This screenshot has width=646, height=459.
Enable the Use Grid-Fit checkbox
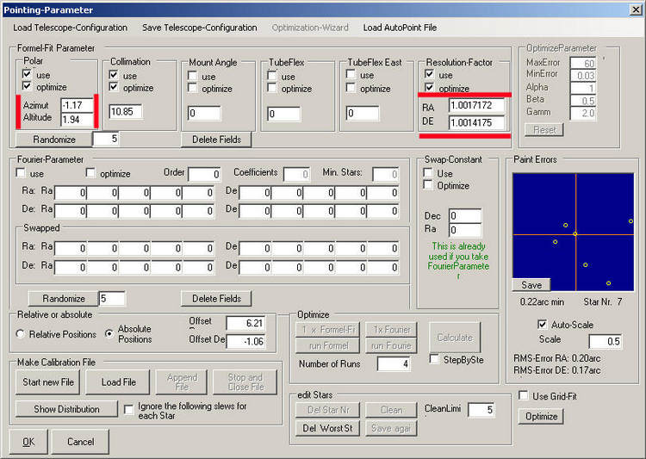(524, 395)
